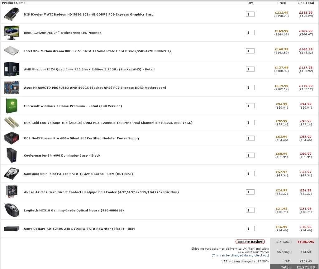Select the Akasa CPU cooler quantity box
This screenshot has height=269, width=319.
(x=250, y=192)
